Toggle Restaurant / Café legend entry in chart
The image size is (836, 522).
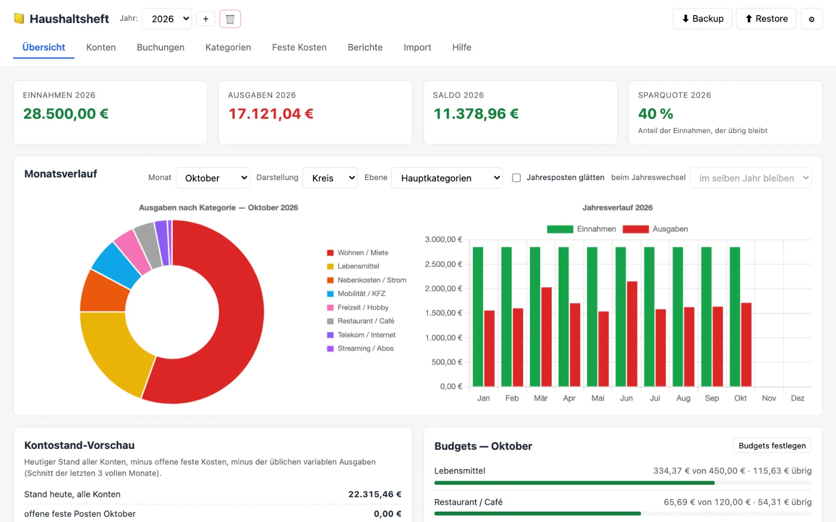click(361, 321)
